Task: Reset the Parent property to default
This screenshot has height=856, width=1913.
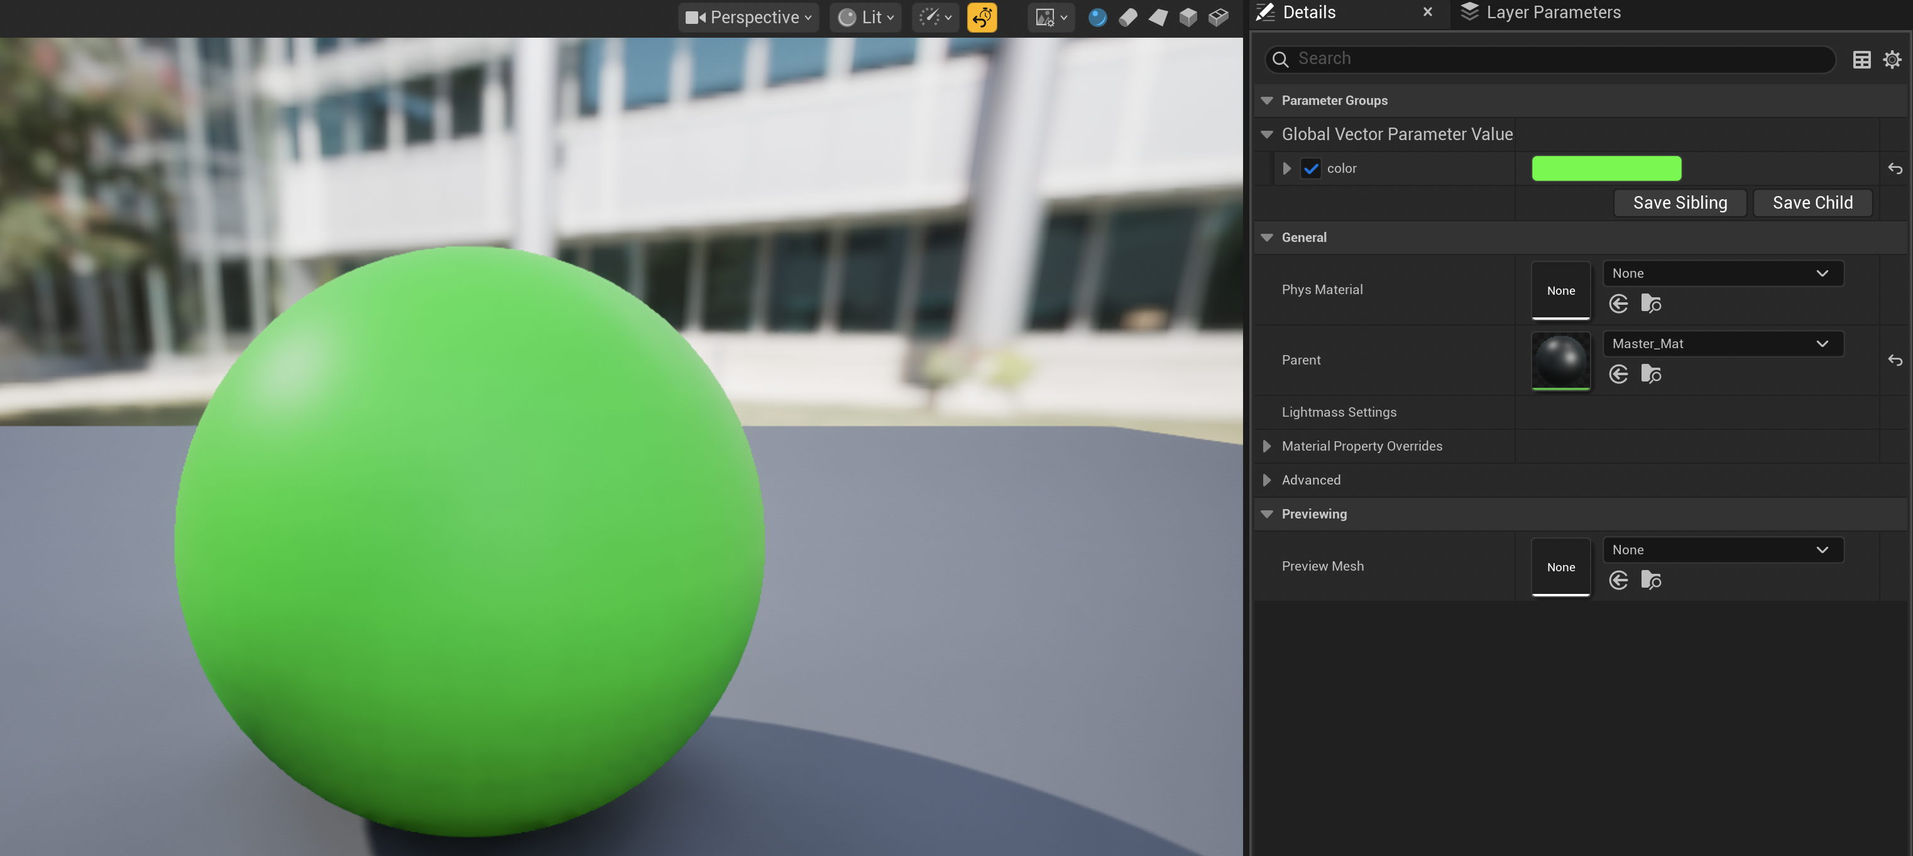Action: coord(1895,360)
